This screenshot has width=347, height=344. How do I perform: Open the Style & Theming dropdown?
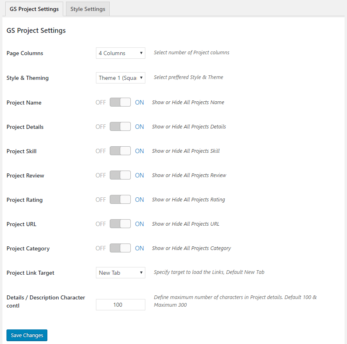coord(120,77)
